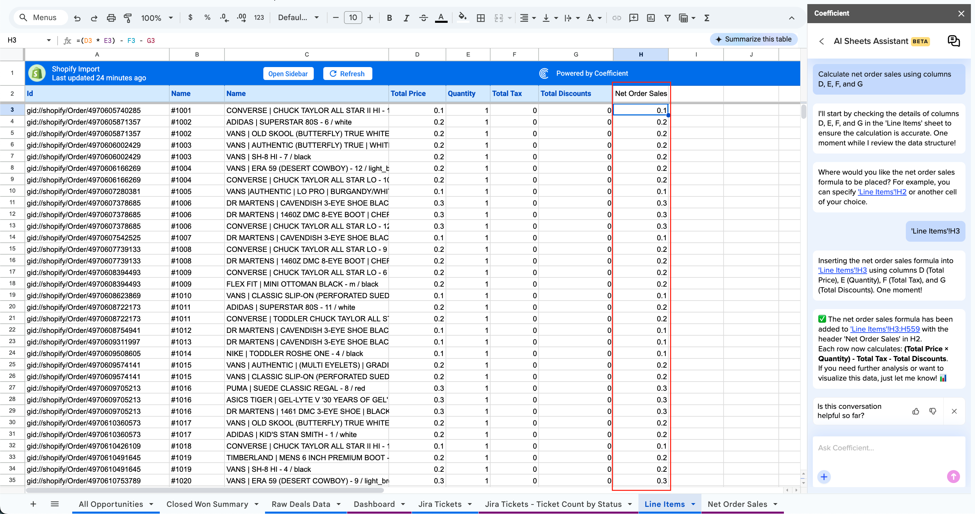This screenshot has height=514, width=975.
Task: Insert chart using chart icon
Action: 651,18
